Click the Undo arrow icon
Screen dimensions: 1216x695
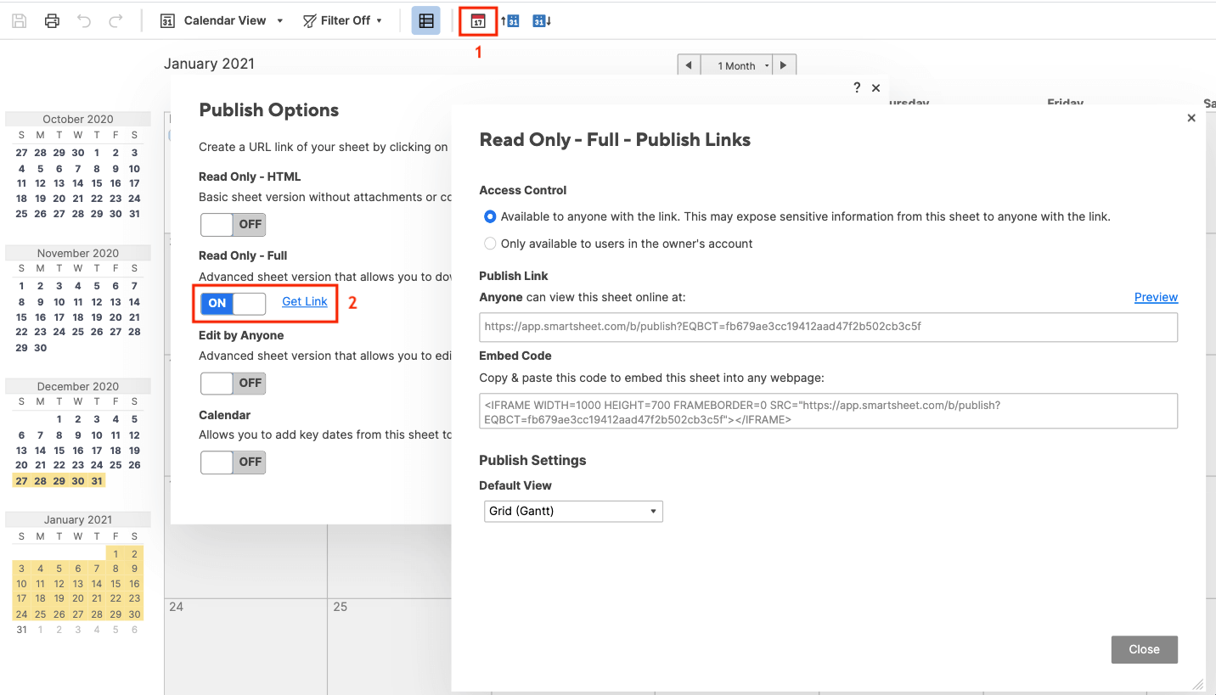(83, 21)
